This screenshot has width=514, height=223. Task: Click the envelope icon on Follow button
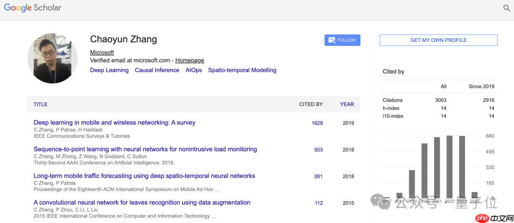tap(332, 40)
